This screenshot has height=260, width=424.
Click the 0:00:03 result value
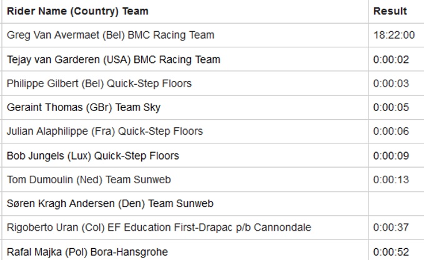click(x=392, y=84)
